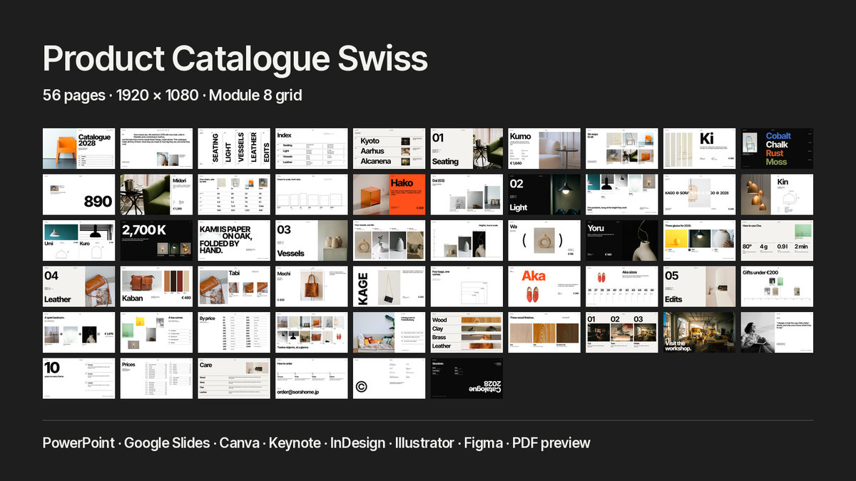Click the '56 pages' text
Screen dimensions: 856x481
click(76, 95)
